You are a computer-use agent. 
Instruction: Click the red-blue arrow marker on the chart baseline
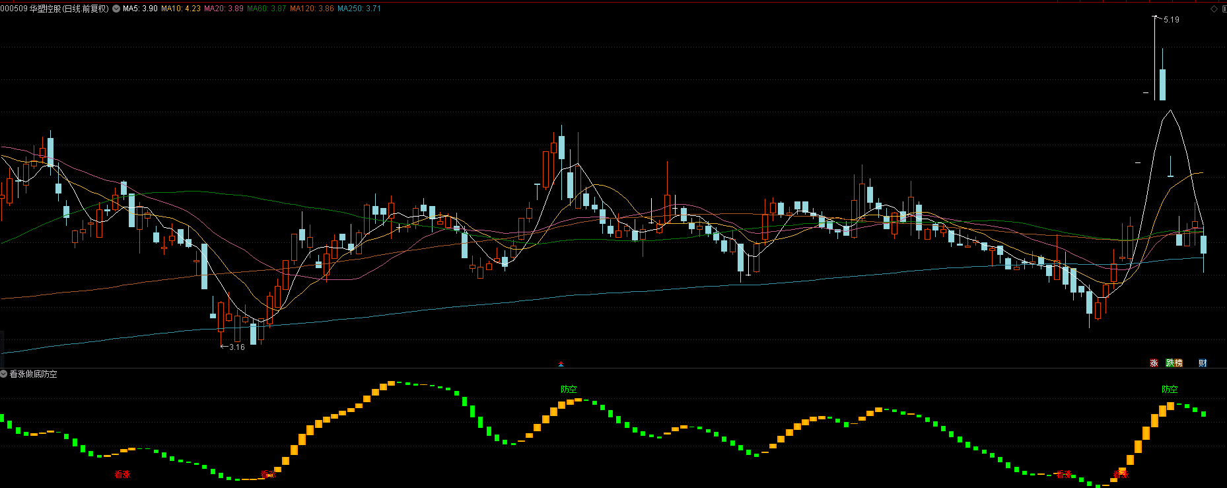pyautogui.click(x=561, y=363)
